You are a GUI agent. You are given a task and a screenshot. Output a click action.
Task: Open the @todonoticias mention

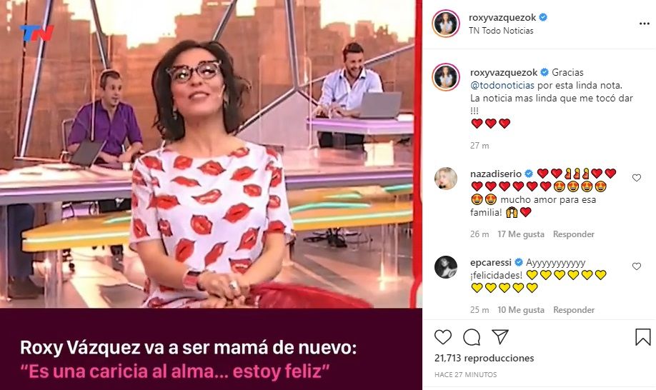[502, 85]
